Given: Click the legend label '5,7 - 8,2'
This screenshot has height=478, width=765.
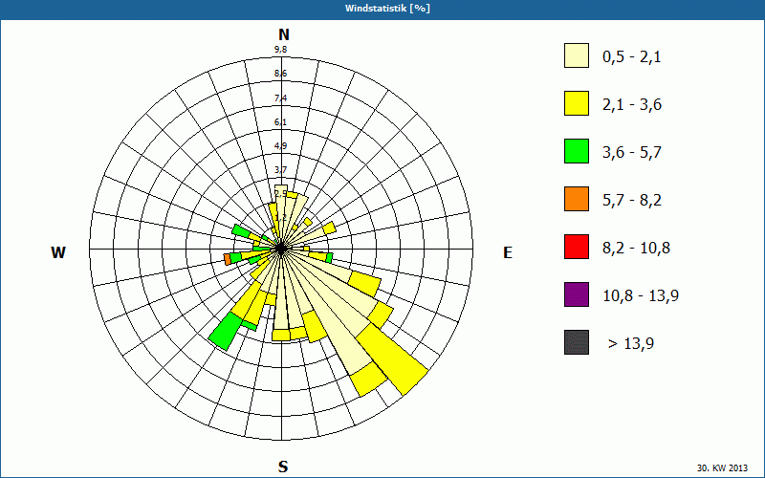Looking at the screenshot, I should click(632, 201).
